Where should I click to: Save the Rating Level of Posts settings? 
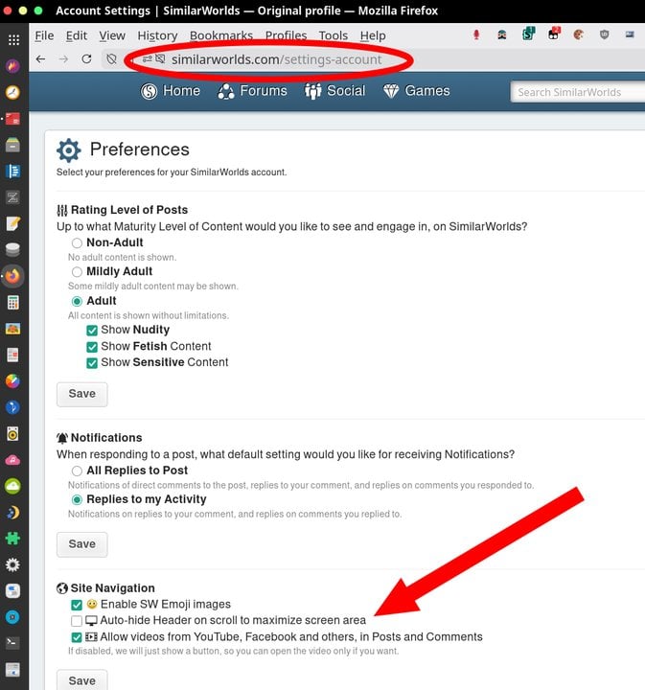(x=82, y=394)
